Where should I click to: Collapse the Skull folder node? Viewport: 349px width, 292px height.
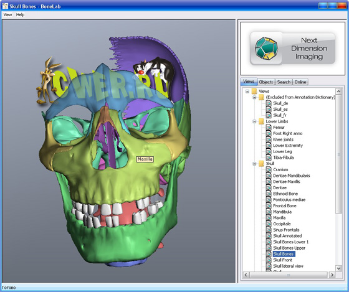[254, 164]
